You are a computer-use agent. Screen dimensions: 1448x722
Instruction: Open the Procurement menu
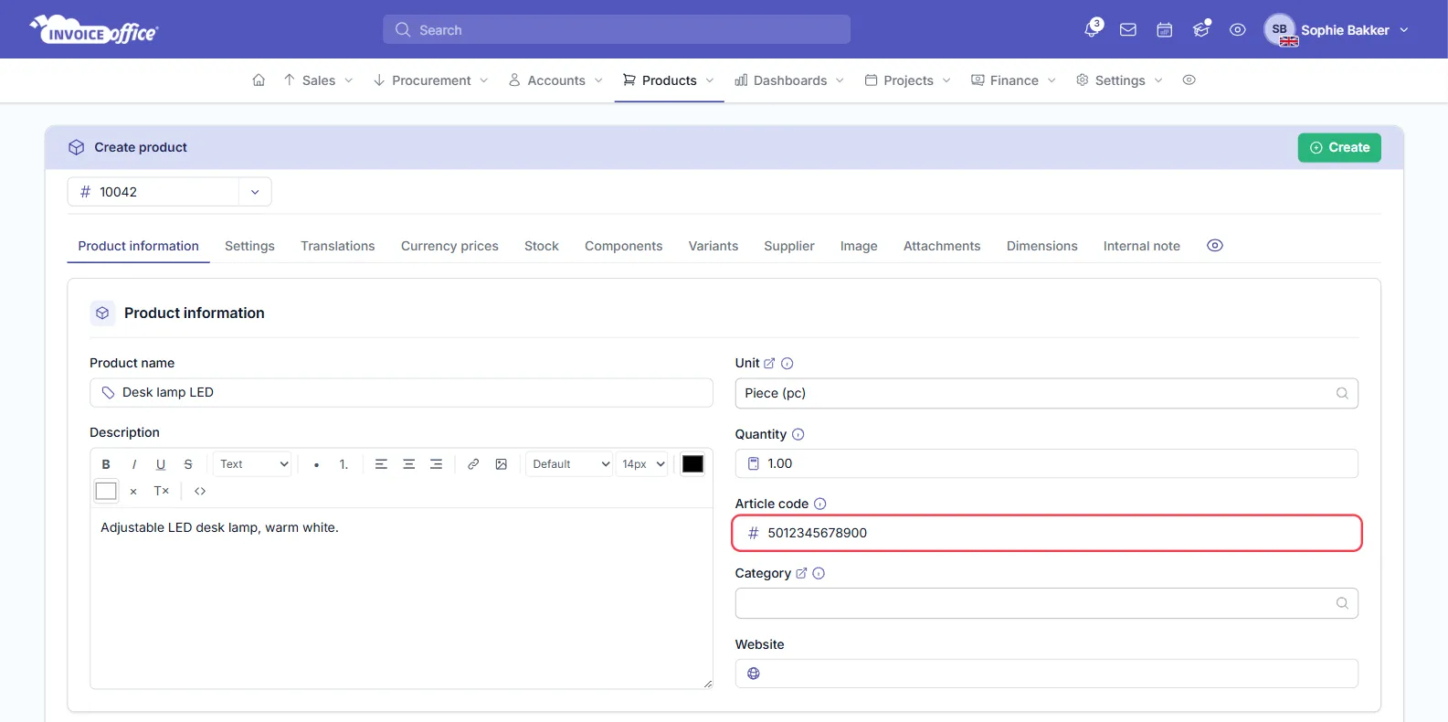pos(430,80)
